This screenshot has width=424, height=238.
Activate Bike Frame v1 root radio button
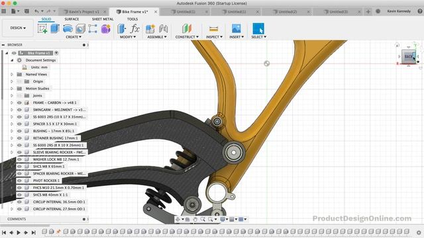[x=56, y=53]
